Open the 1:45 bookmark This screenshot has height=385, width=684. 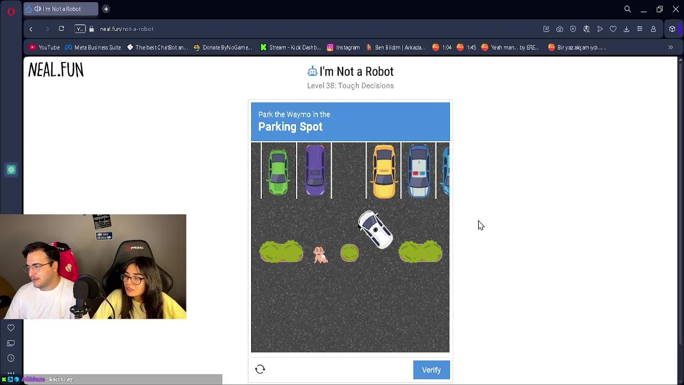tap(467, 48)
